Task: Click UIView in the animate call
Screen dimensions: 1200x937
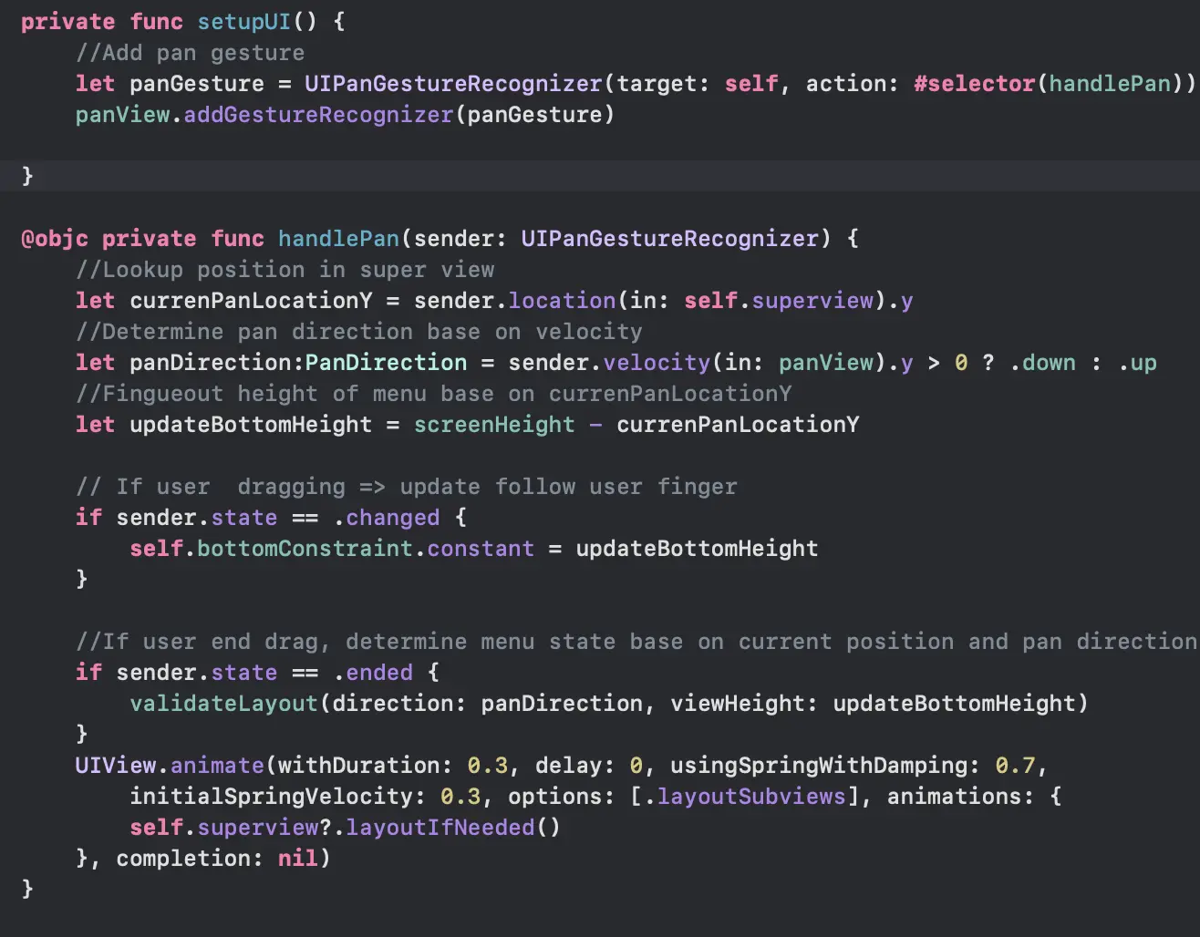Action: click(116, 766)
